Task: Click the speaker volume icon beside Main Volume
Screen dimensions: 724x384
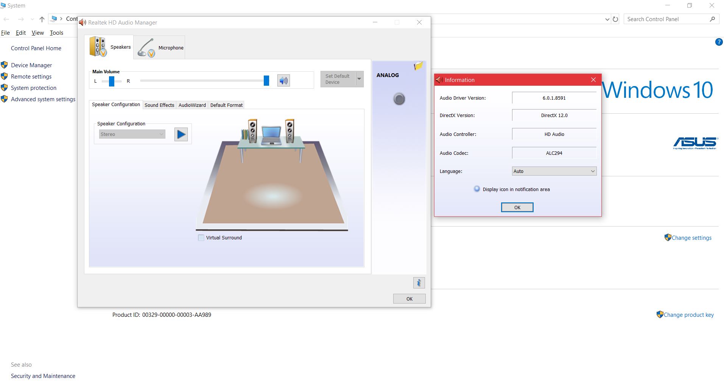Action: pos(283,80)
